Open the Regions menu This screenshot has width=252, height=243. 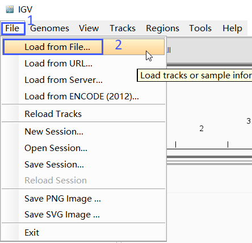tap(162, 28)
